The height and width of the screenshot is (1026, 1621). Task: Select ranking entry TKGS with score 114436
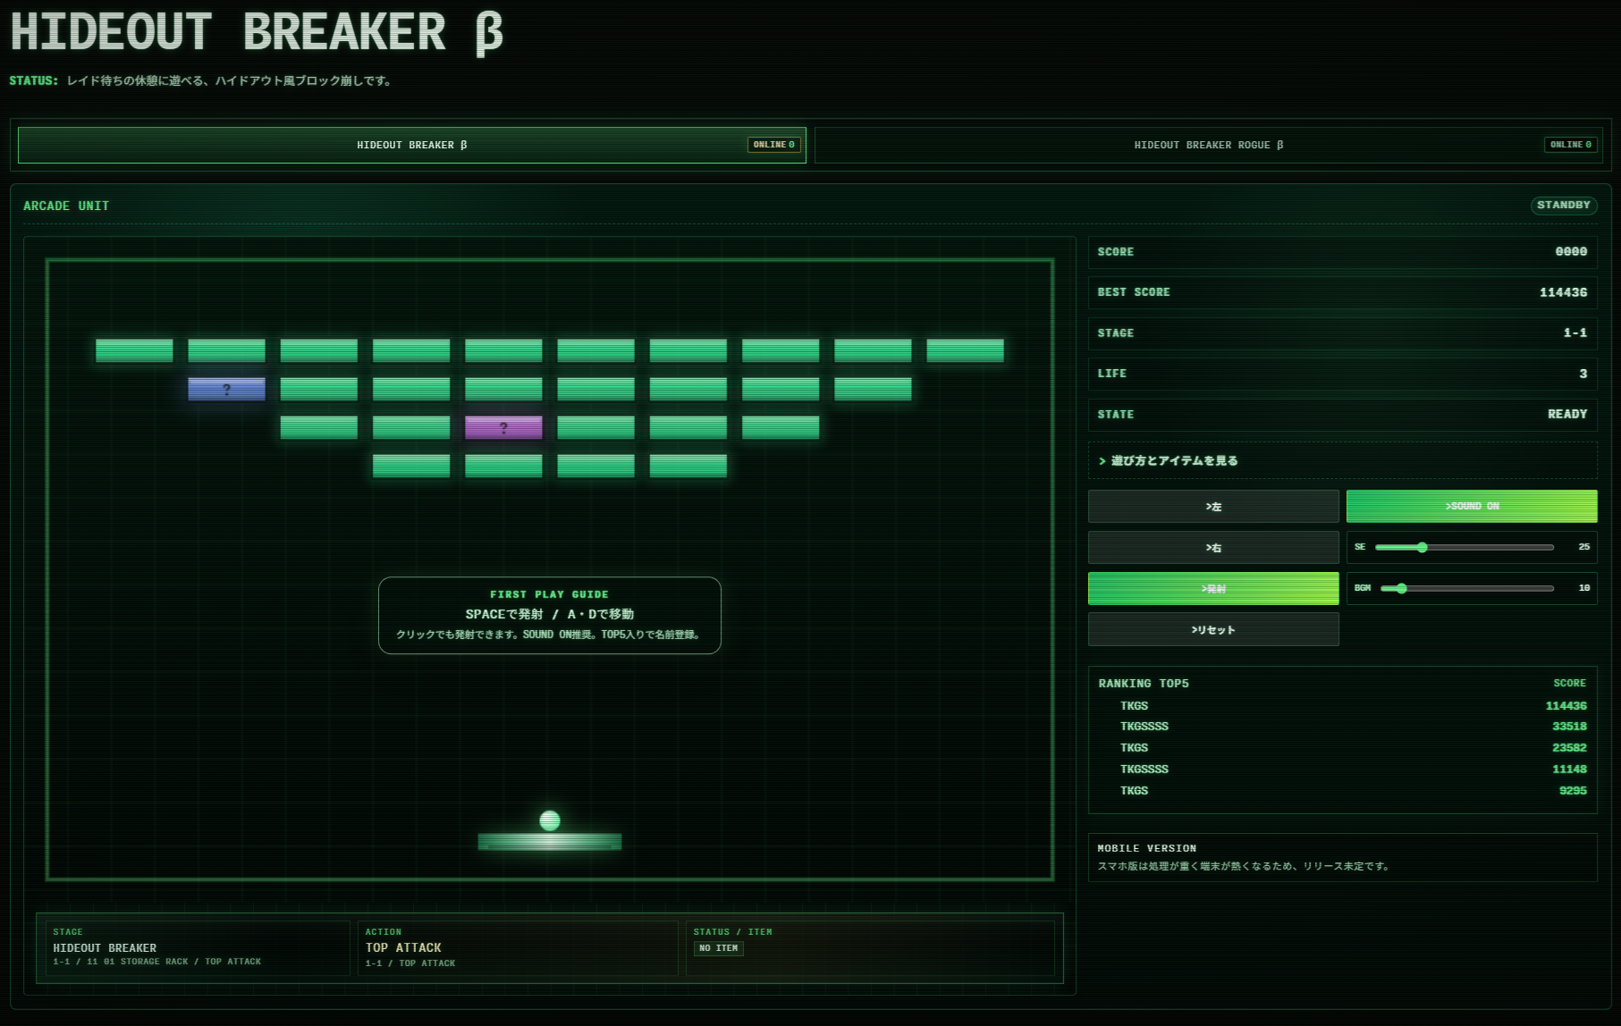(x=1342, y=706)
